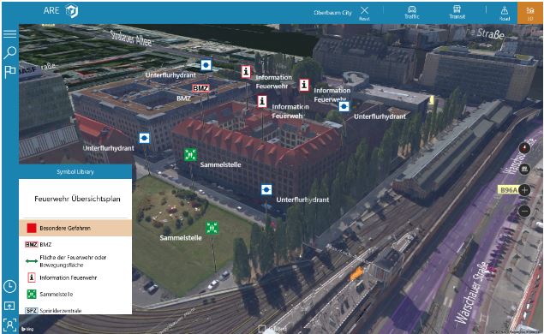This screenshot has width=544, height=334.
Task: Select Sammelstelle symbol in library list
Action: 75,294
